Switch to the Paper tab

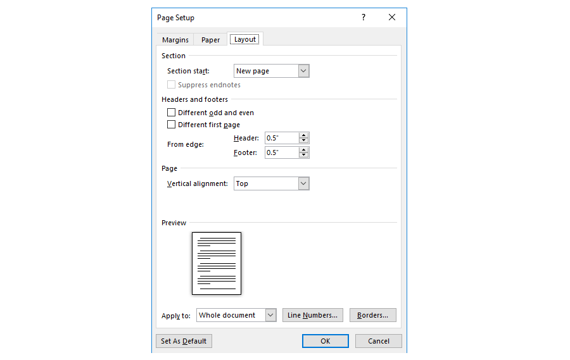point(211,40)
